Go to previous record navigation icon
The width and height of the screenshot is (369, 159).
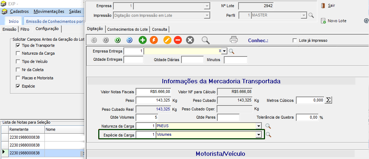coord(106,40)
